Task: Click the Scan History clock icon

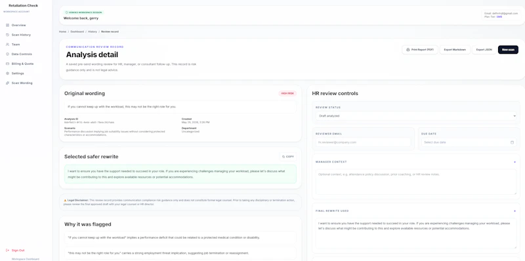Action: click(7, 35)
